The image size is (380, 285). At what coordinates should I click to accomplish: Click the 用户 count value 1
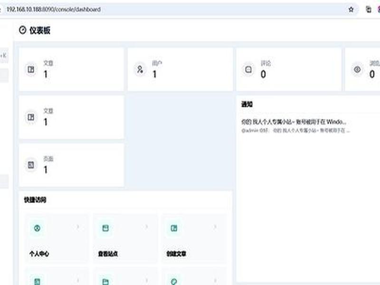coord(154,74)
